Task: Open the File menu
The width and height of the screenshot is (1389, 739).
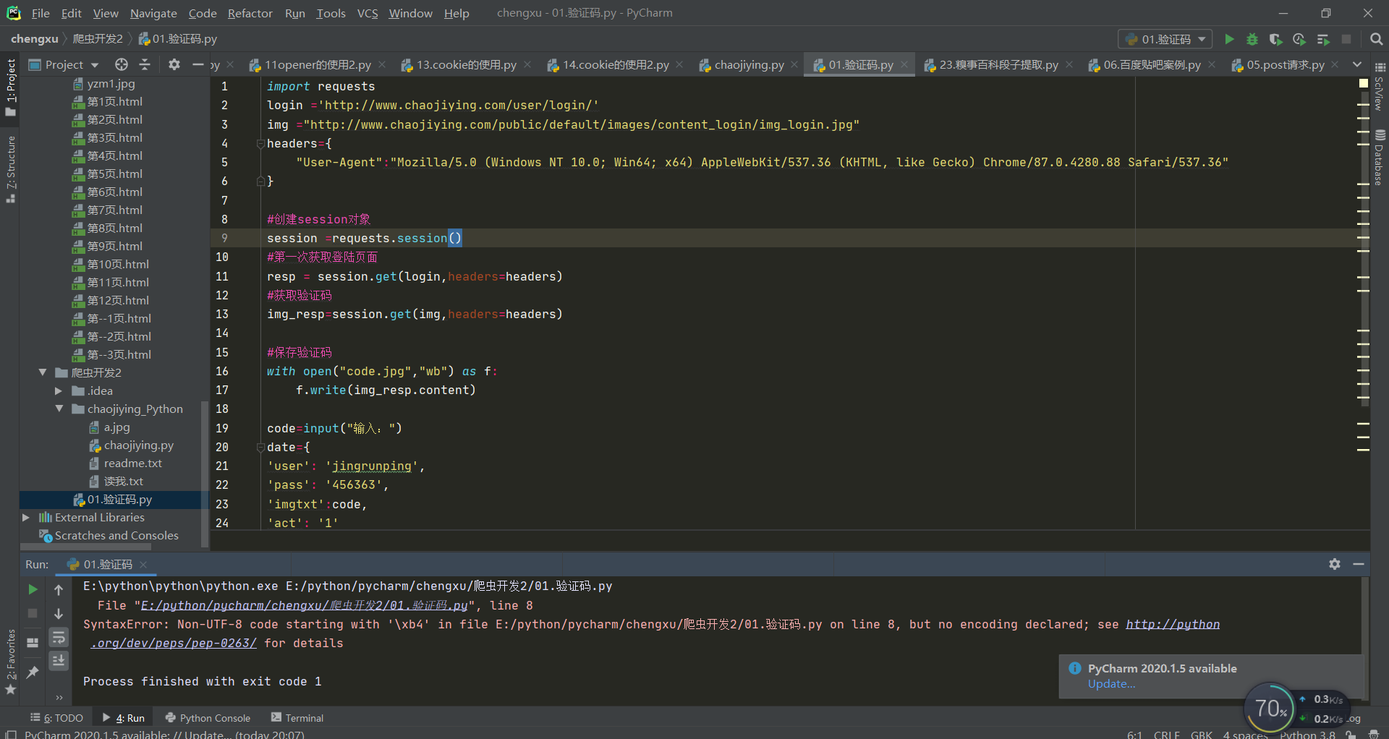Action: (x=41, y=13)
